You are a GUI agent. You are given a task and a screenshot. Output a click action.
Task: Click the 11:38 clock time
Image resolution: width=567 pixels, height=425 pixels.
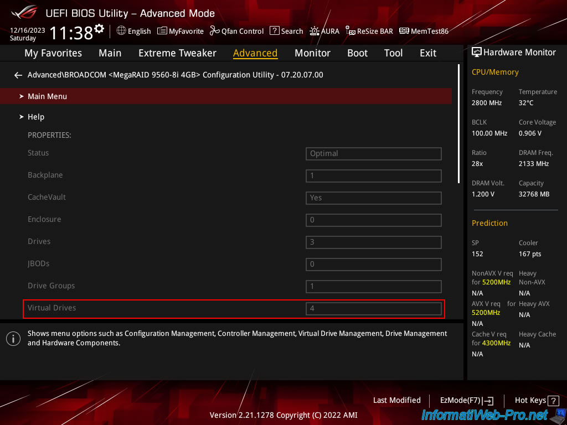pos(71,33)
